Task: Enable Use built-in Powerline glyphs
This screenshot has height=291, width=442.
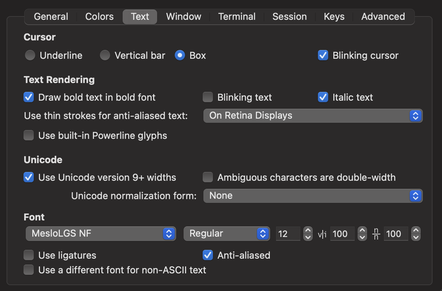Action: (29, 135)
